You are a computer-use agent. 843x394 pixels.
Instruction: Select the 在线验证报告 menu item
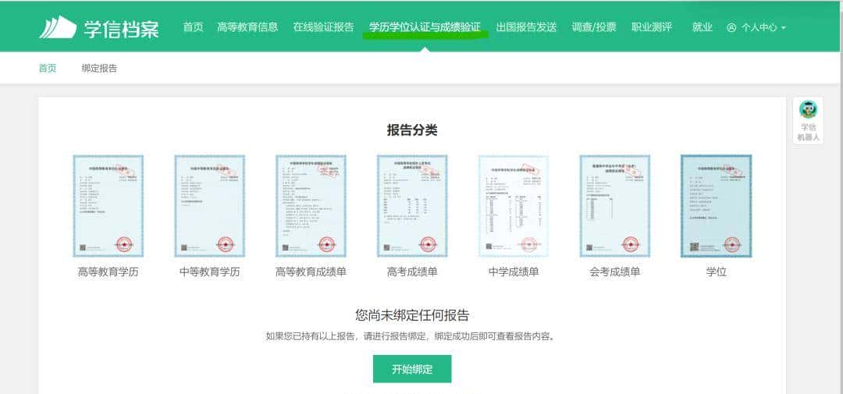pyautogui.click(x=324, y=27)
